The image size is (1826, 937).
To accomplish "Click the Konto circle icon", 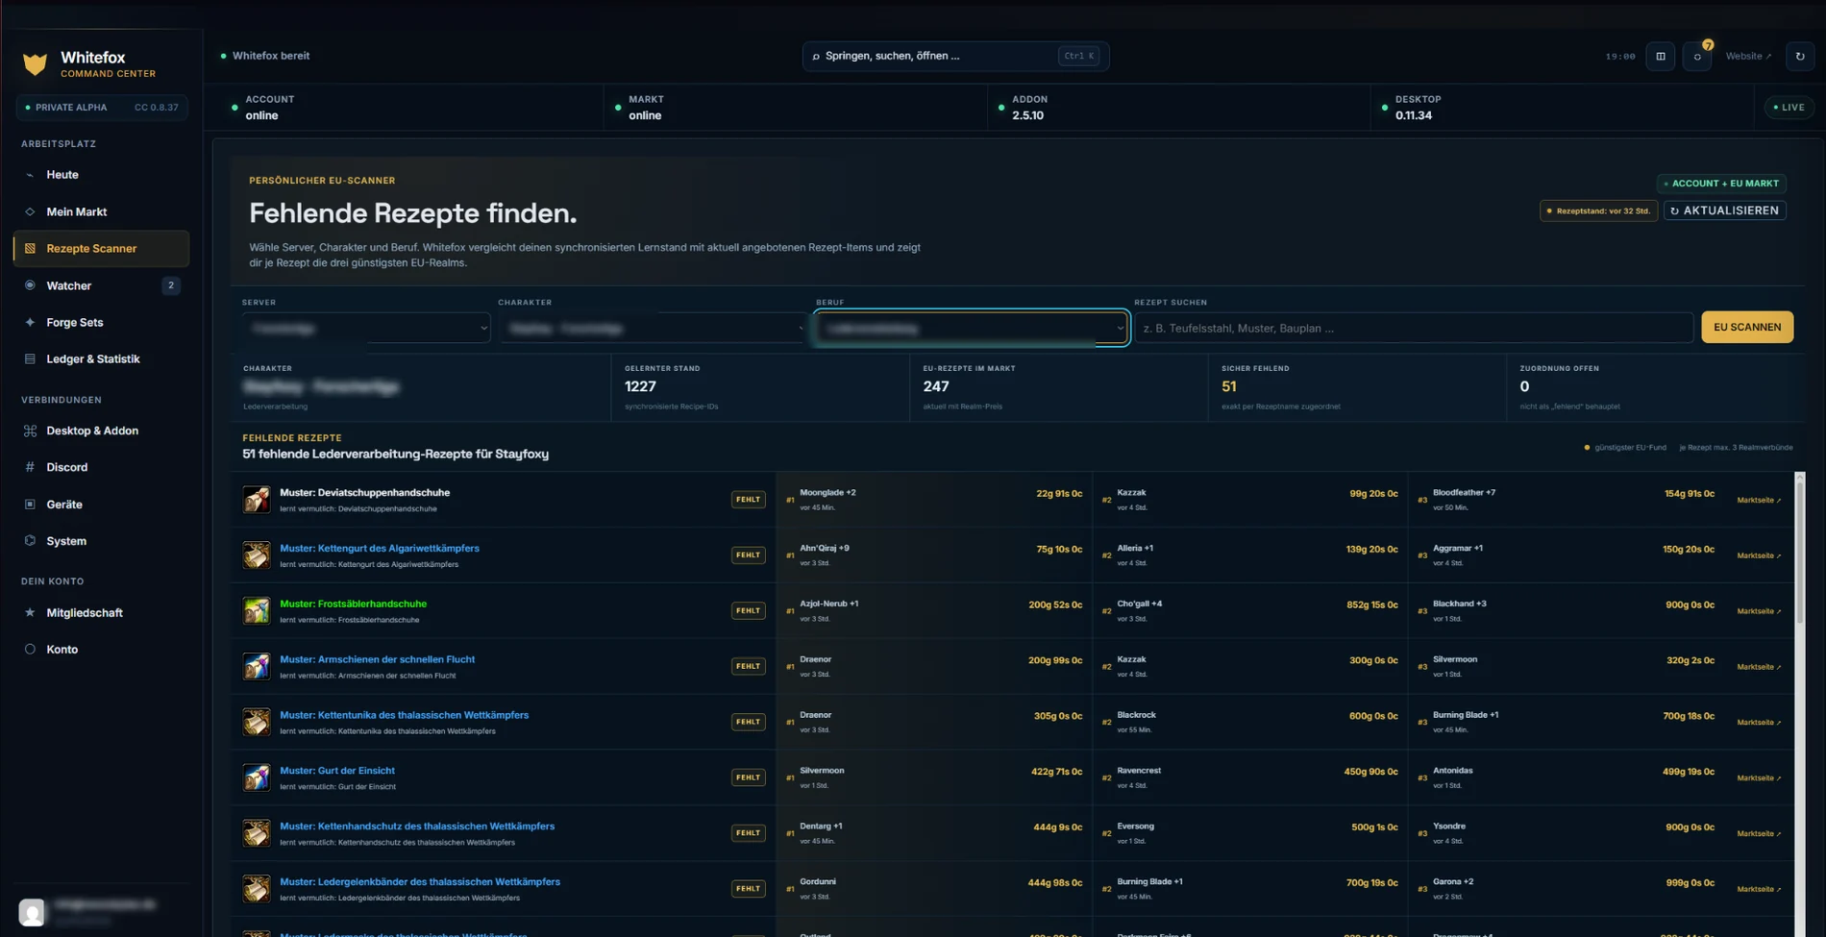I will click(x=30, y=650).
